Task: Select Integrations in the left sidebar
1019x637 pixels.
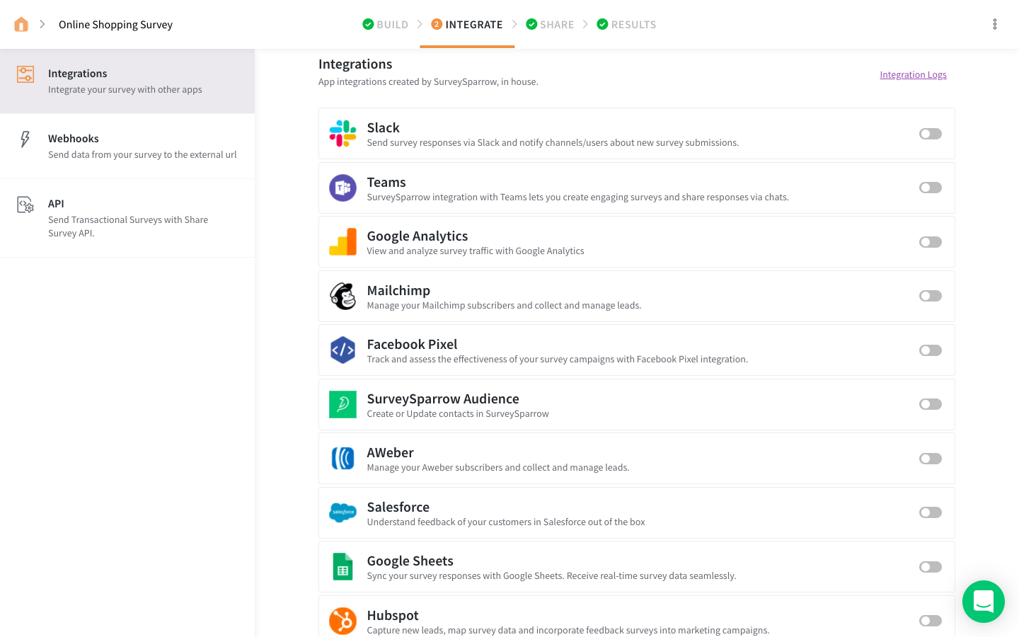Action: [127, 81]
